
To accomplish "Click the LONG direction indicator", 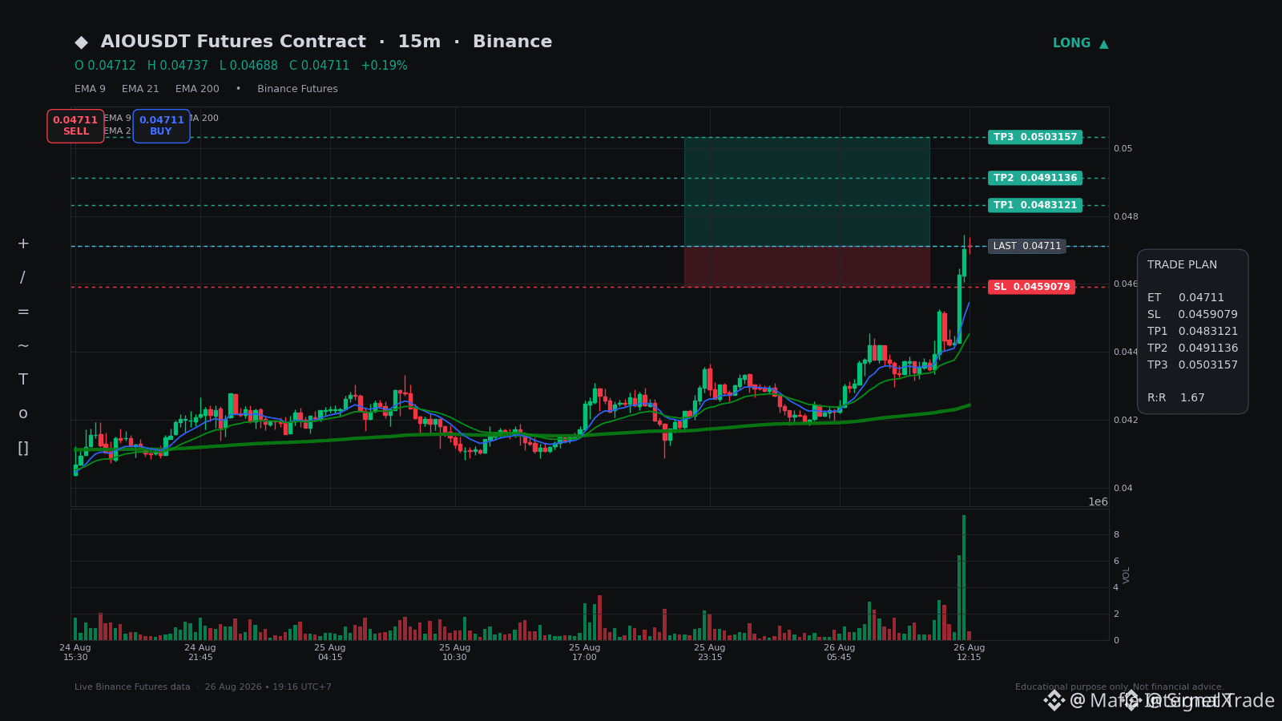I will tap(1080, 43).
